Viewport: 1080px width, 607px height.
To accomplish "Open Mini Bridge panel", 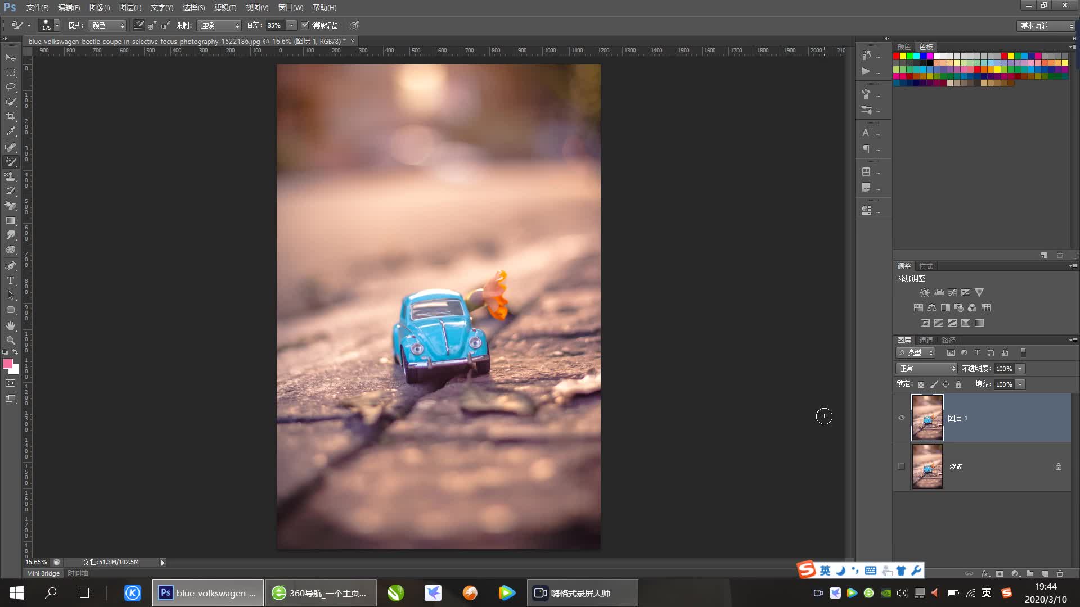I will (43, 573).
